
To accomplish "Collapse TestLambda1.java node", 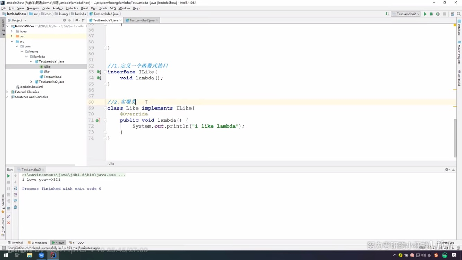I will [x=32, y=61].
